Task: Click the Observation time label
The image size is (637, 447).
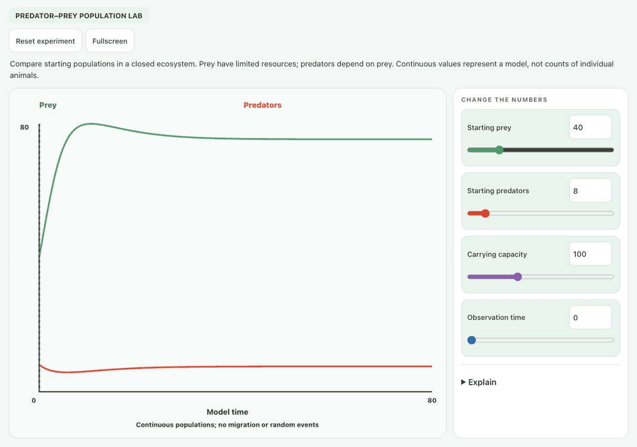Action: click(496, 317)
